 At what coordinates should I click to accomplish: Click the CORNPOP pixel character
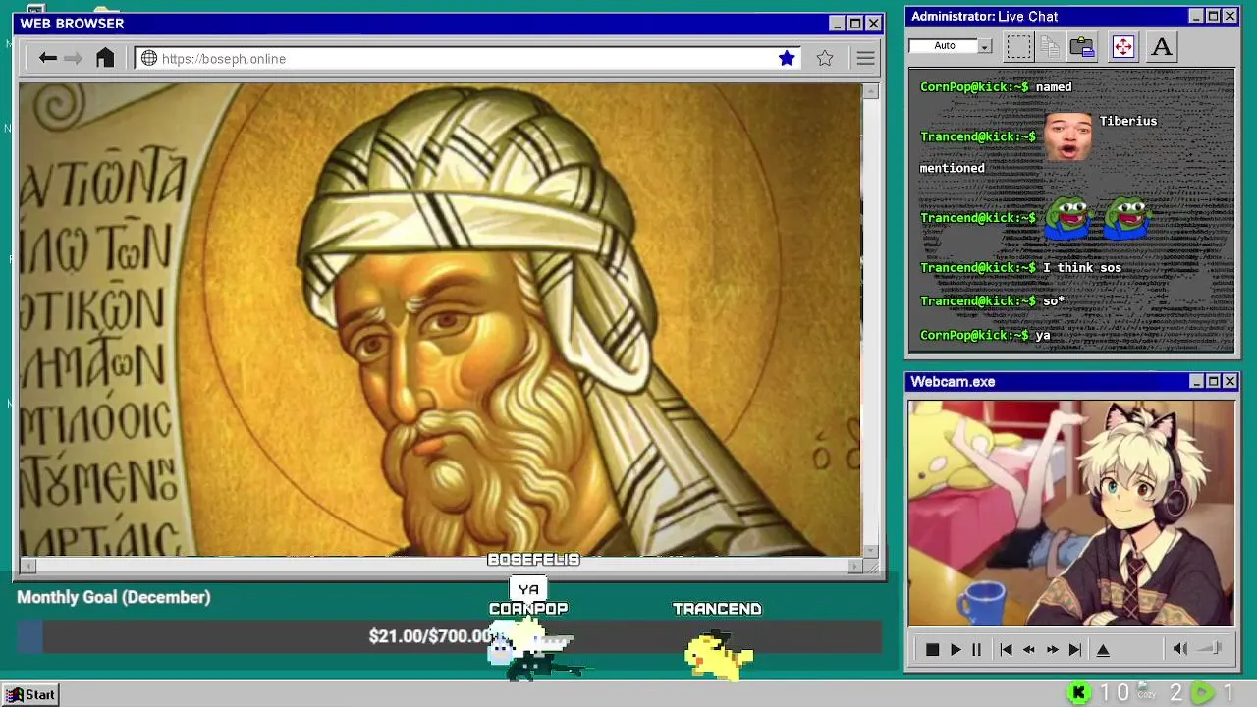(529, 650)
